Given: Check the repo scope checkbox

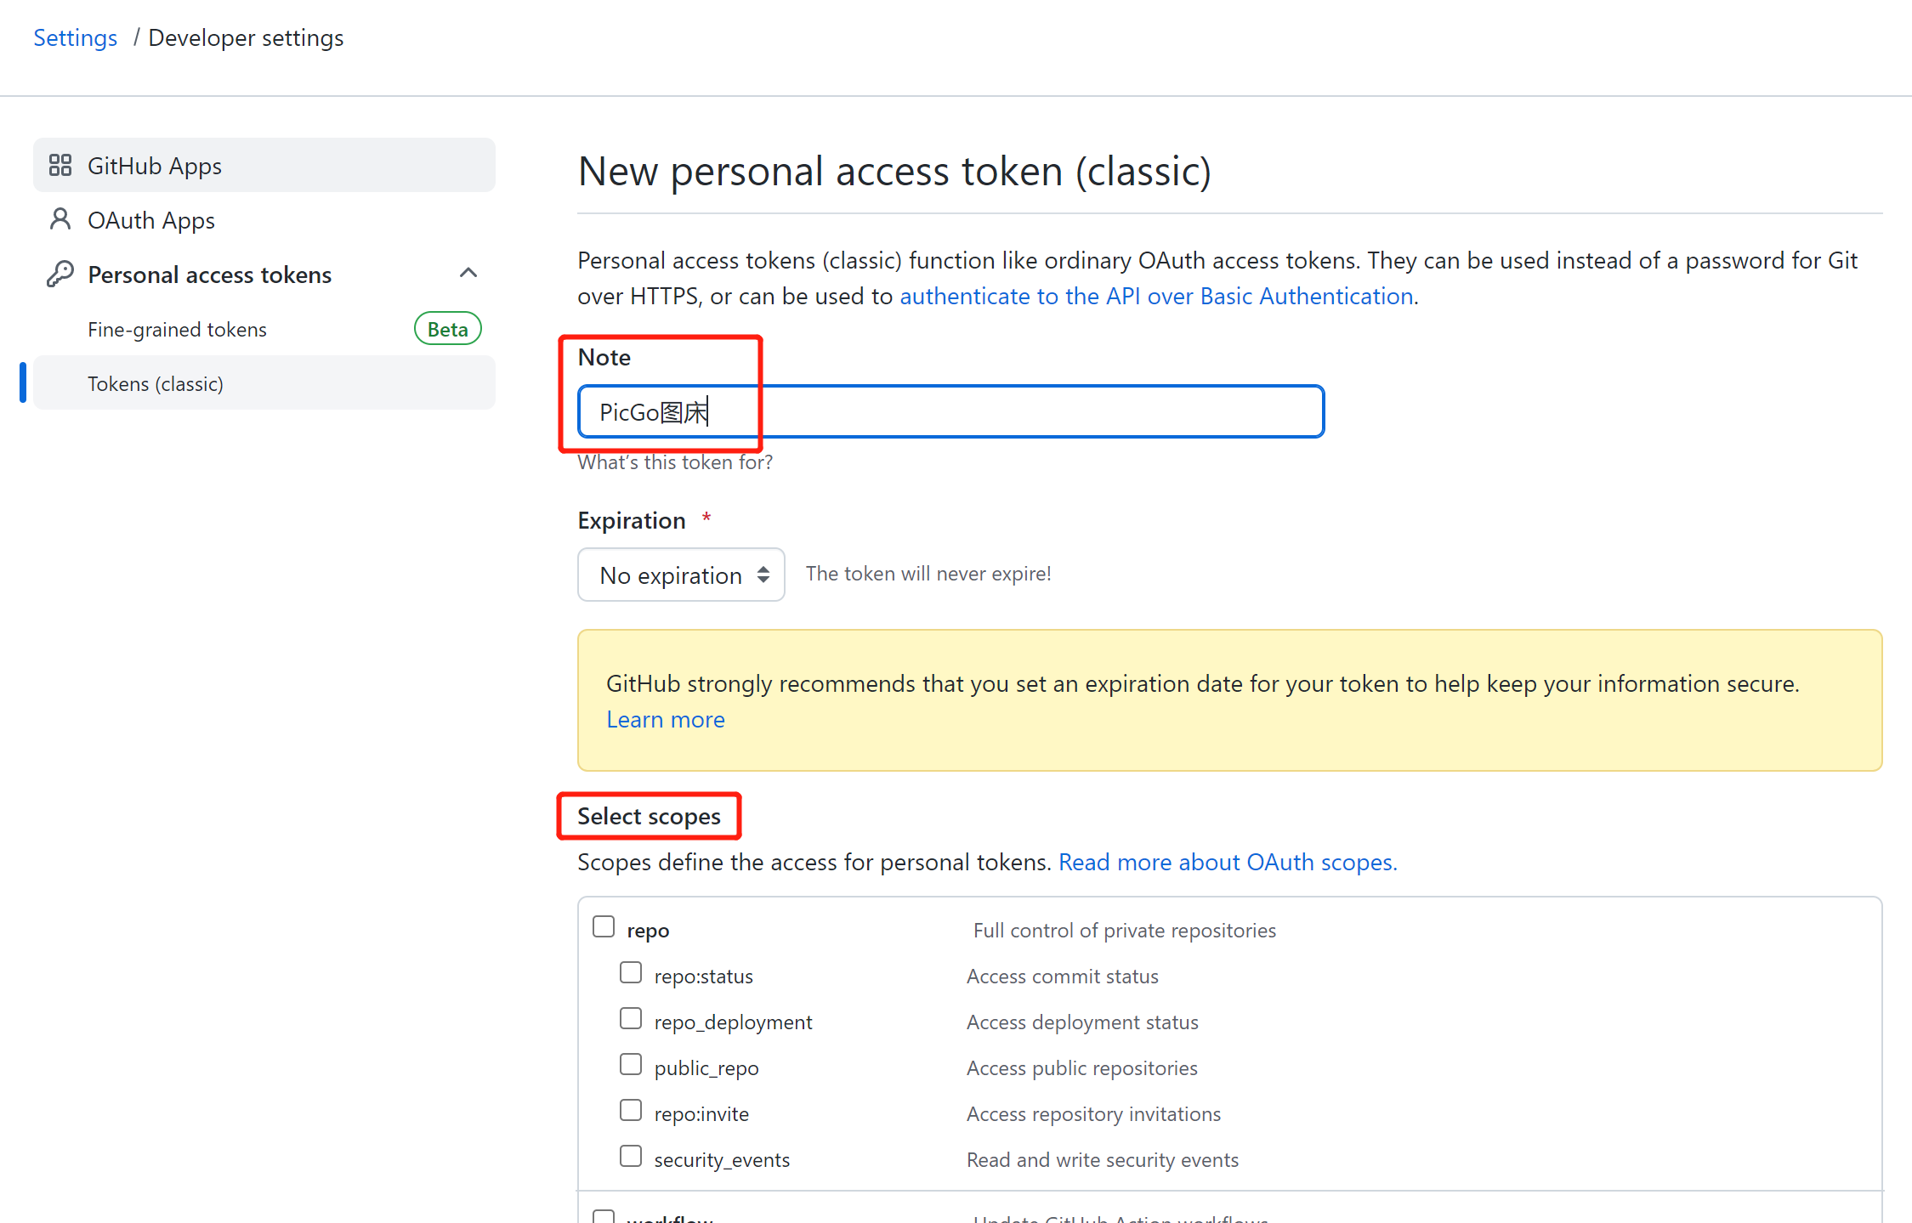Looking at the screenshot, I should click(x=604, y=926).
